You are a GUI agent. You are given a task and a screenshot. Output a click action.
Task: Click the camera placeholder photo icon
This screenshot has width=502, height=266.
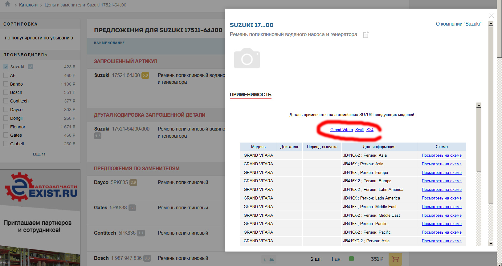(247, 58)
